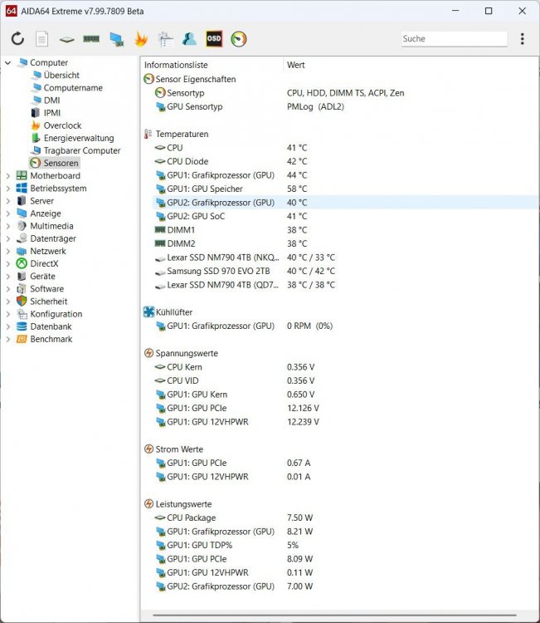Expand the Netzwerk node
Screen dimensions: 540x623
8,251
